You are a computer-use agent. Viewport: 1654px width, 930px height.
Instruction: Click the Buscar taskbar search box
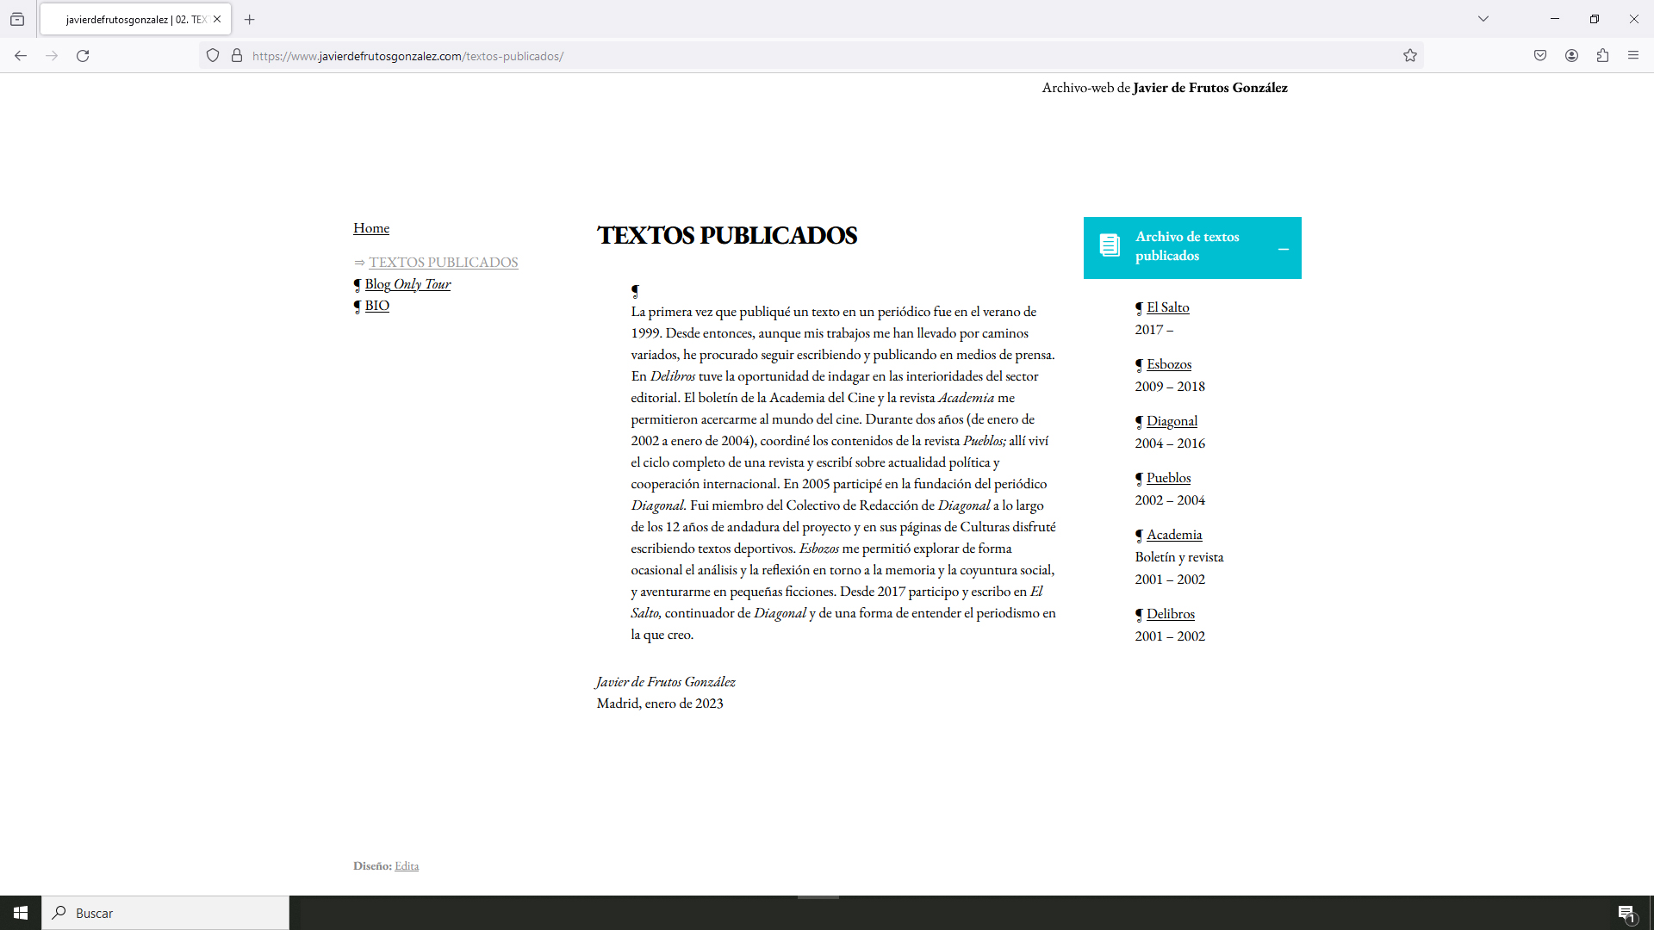pos(165,913)
